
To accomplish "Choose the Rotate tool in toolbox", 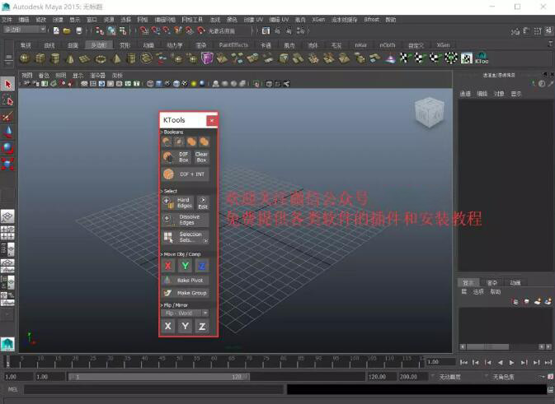I will 7,148.
